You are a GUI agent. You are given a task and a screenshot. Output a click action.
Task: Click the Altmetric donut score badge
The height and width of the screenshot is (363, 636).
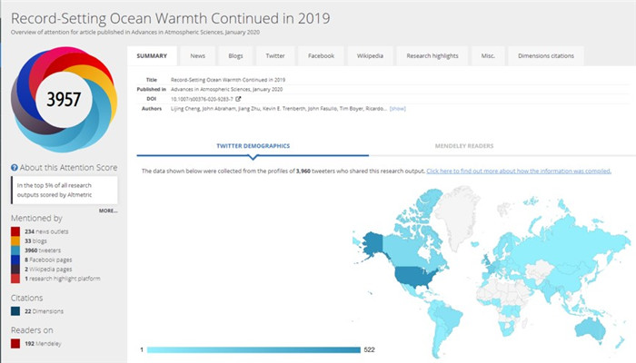pos(64,98)
